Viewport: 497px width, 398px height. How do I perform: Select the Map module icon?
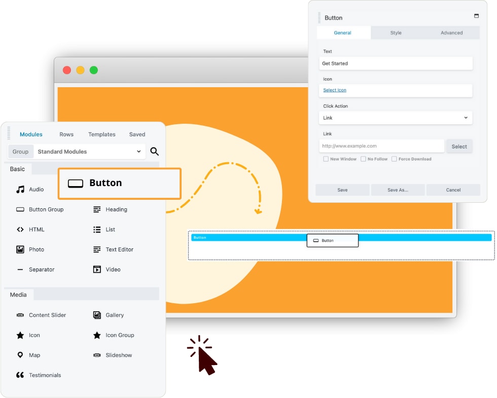[x=19, y=355]
